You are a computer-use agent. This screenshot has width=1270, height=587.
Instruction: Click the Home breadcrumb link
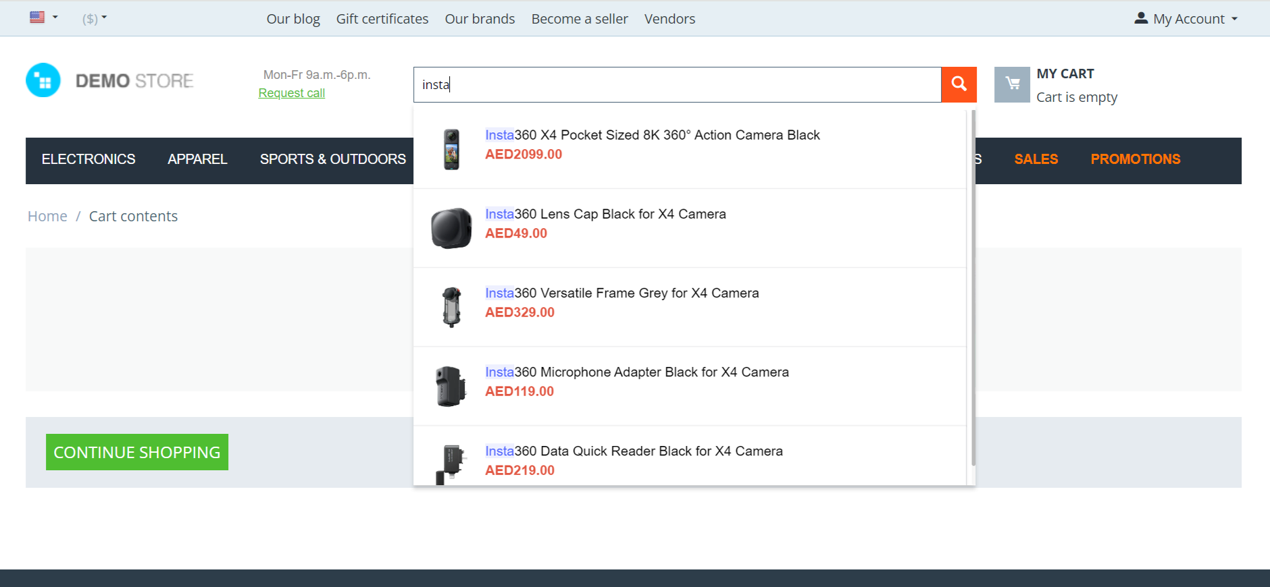[47, 216]
